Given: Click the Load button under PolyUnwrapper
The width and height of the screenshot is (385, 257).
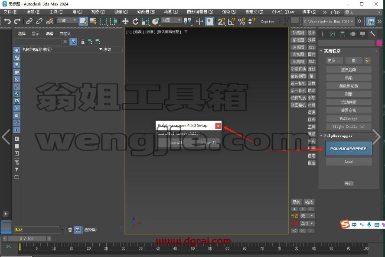Looking at the screenshot, I should pos(349,162).
